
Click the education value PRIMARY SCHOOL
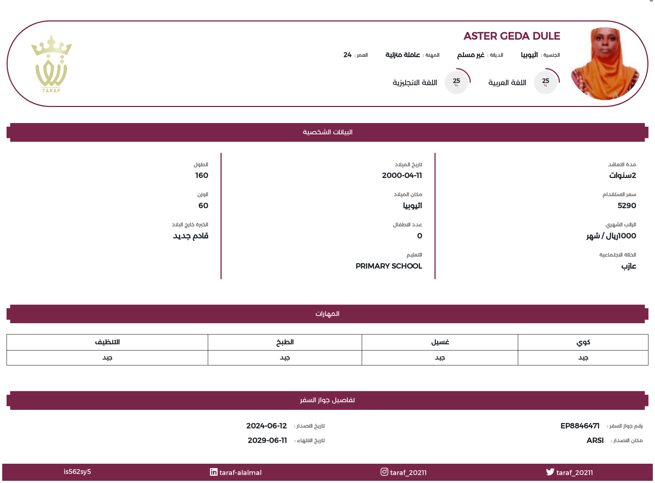(x=389, y=266)
